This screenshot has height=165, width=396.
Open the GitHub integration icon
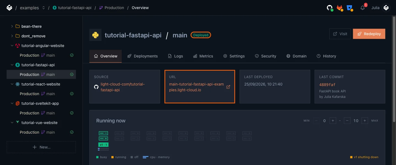[x=330, y=8]
